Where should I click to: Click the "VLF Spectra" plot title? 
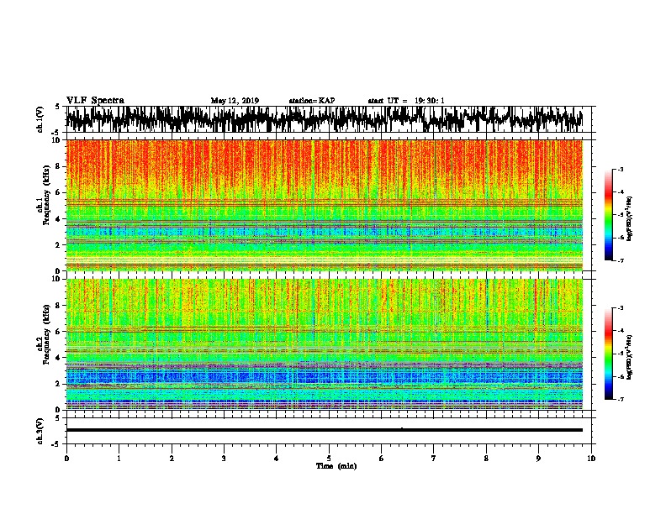[95, 101]
